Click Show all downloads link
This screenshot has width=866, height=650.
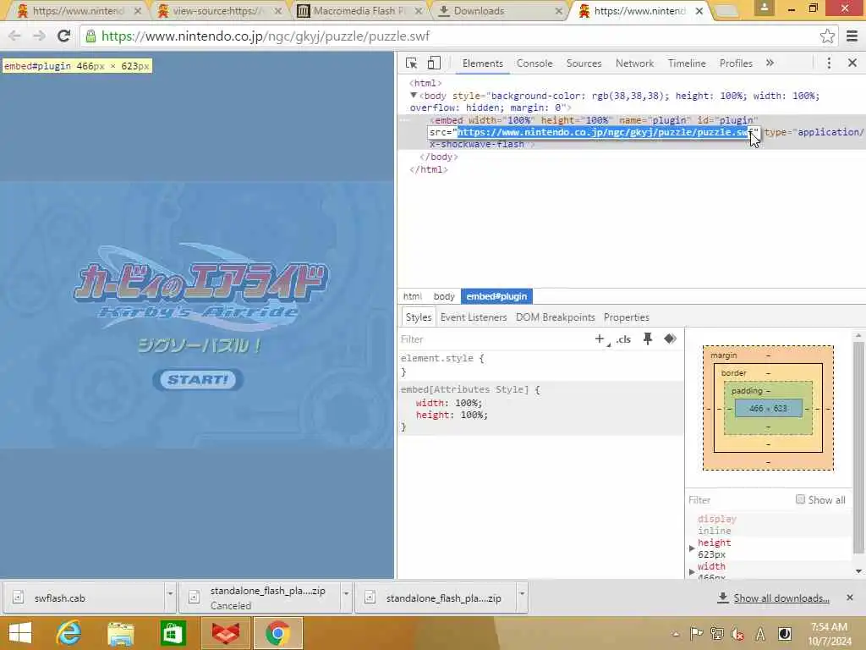[781, 598]
